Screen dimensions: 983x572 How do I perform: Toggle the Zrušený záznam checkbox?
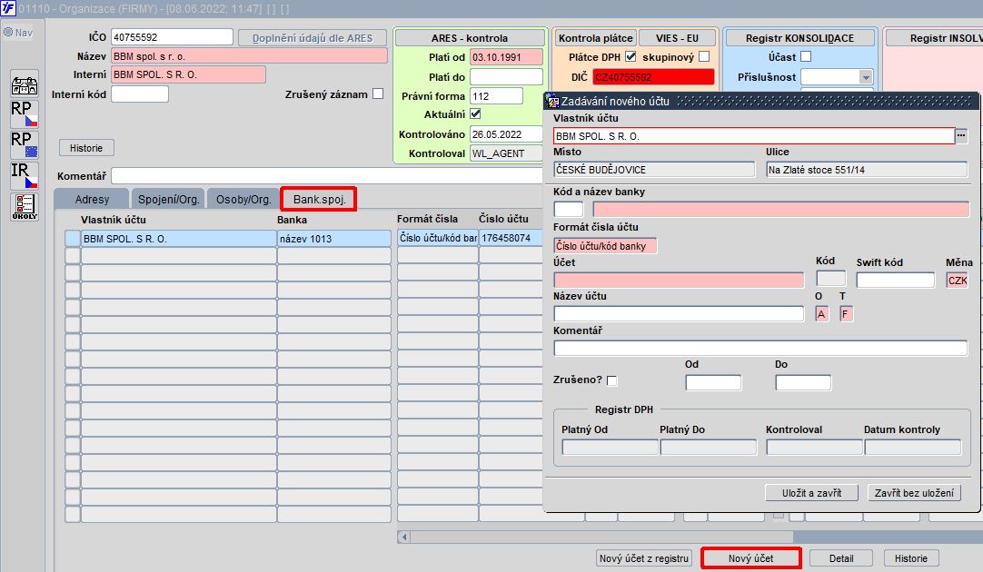coord(378,94)
